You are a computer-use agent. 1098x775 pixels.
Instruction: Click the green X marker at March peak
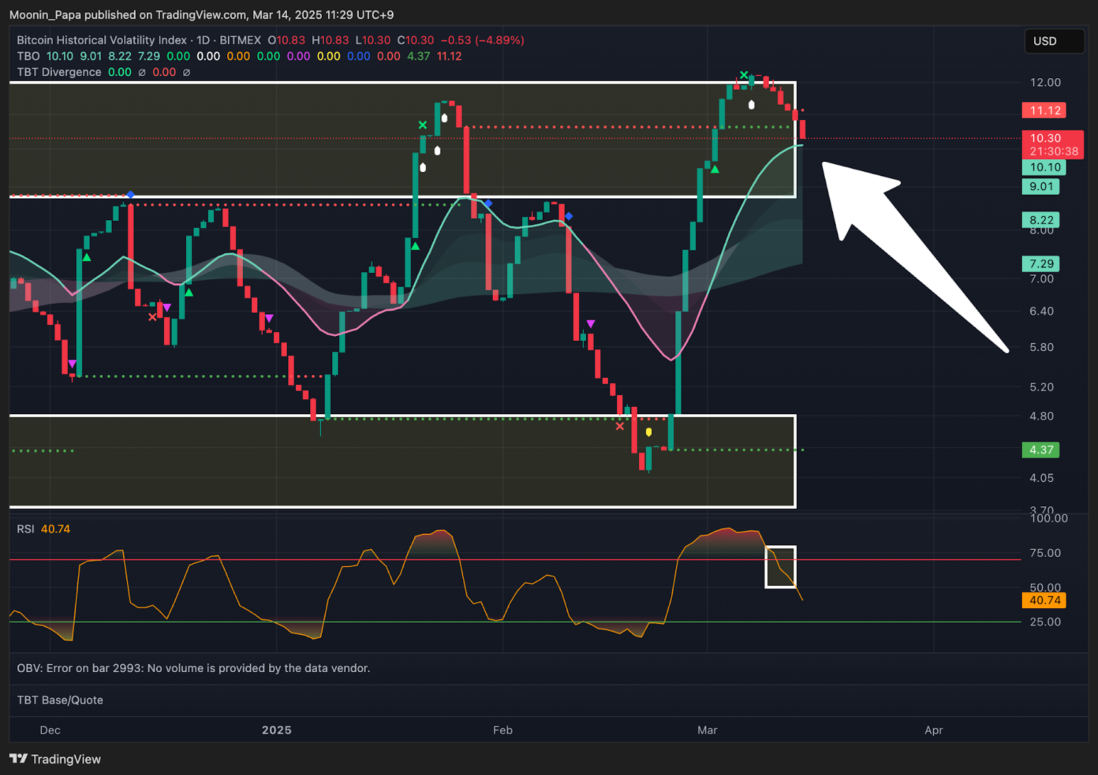coord(744,75)
